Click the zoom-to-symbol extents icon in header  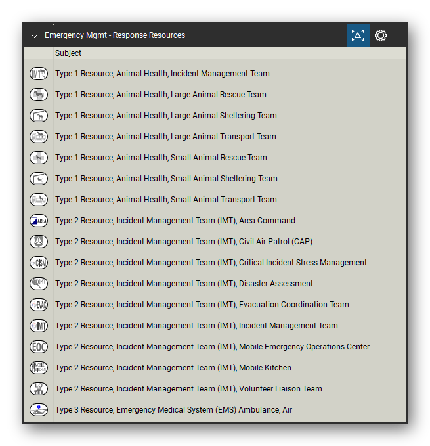(x=358, y=35)
